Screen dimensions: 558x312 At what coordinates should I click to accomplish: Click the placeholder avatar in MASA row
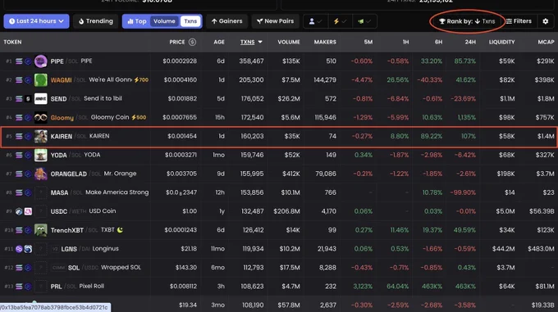click(40, 192)
